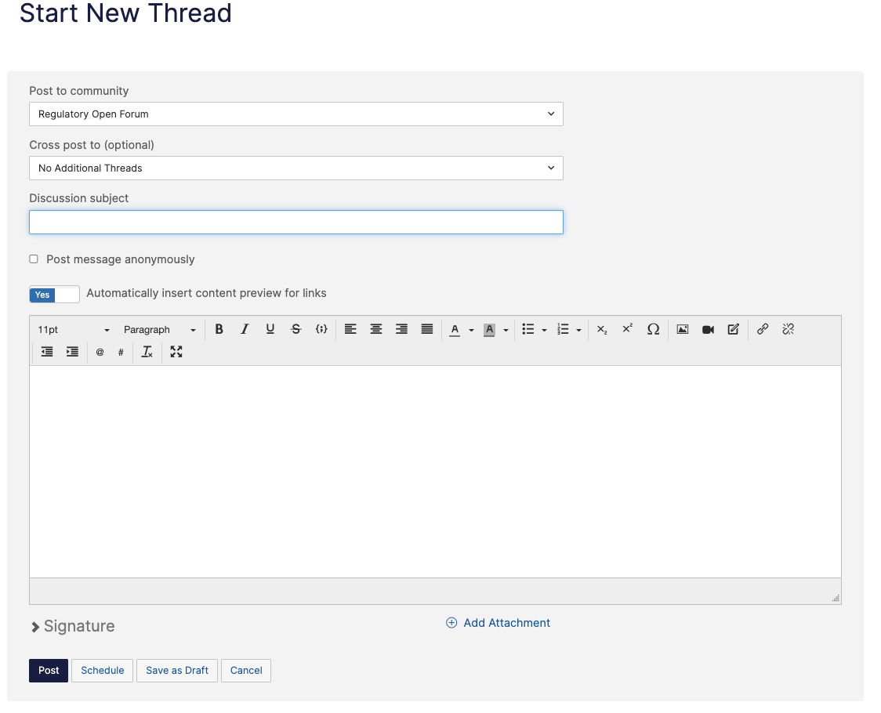Focus the Discussion subject field
The width and height of the screenshot is (881, 713).
(x=296, y=222)
